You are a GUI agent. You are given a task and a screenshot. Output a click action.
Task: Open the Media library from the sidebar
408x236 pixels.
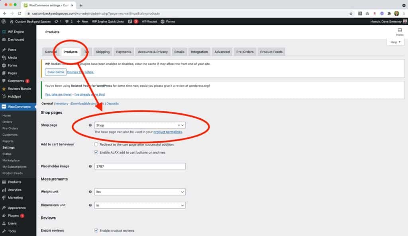[x=13, y=57]
